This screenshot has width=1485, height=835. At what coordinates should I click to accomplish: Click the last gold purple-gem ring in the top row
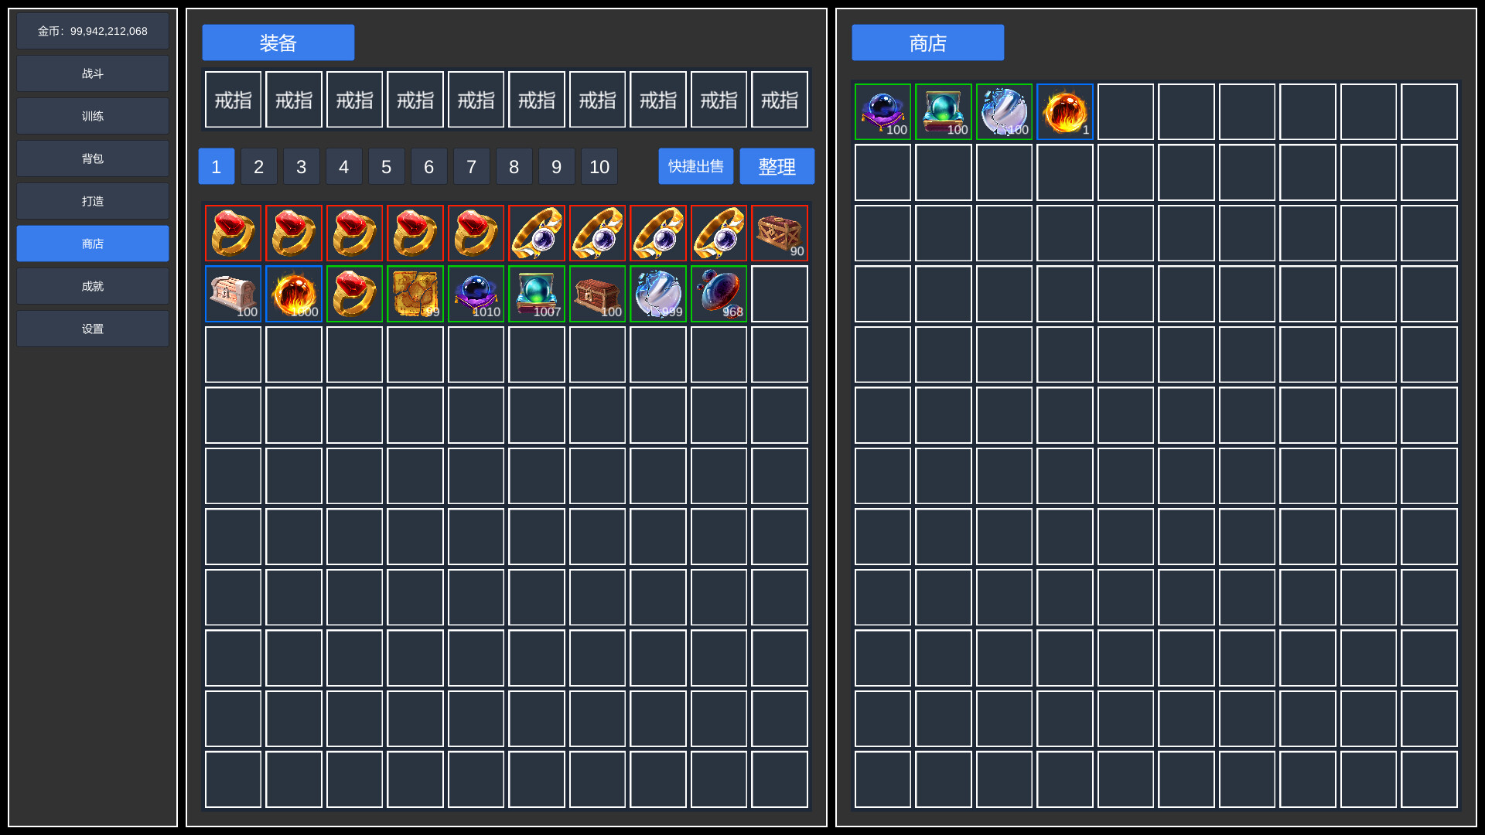719,233
